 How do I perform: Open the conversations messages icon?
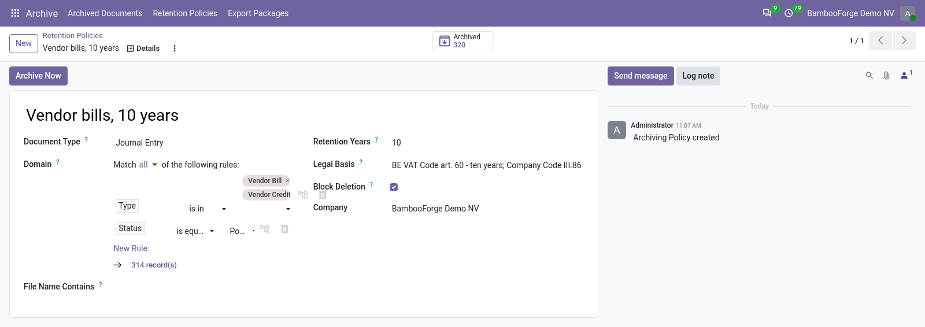click(767, 13)
